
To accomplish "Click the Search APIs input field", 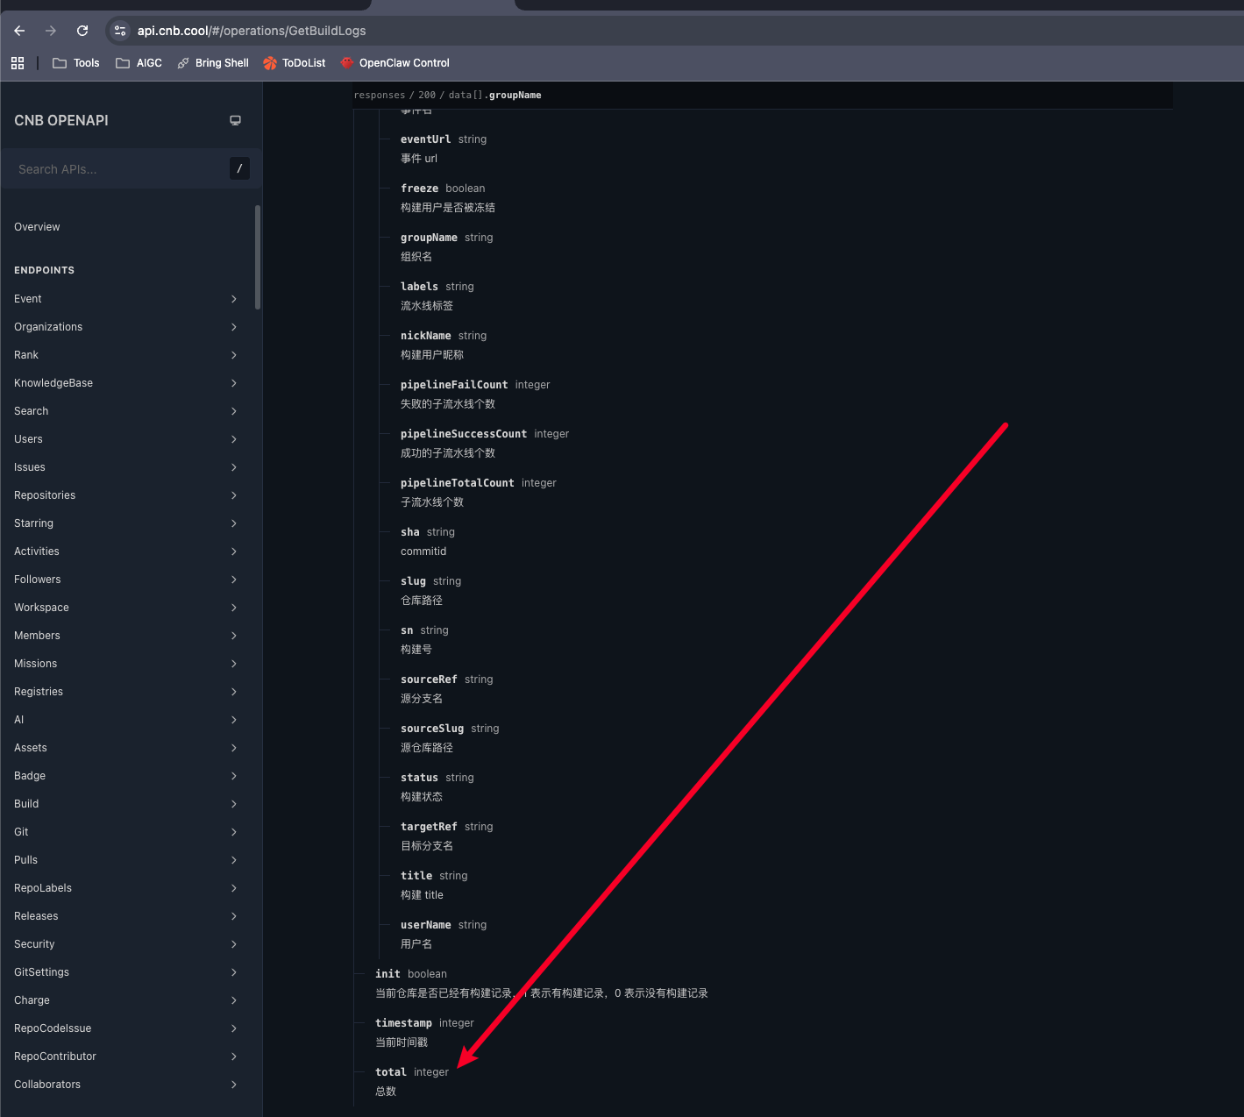I will 118,169.
